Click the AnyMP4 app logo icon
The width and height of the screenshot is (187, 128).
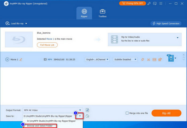(x=6, y=3)
